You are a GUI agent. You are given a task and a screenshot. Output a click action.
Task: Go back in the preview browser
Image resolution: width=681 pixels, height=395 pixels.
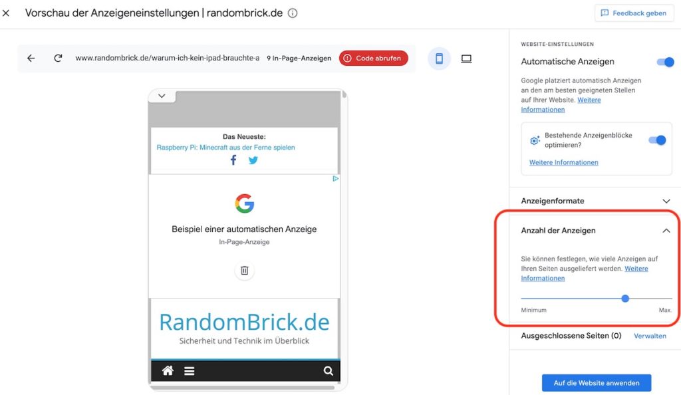click(x=31, y=58)
